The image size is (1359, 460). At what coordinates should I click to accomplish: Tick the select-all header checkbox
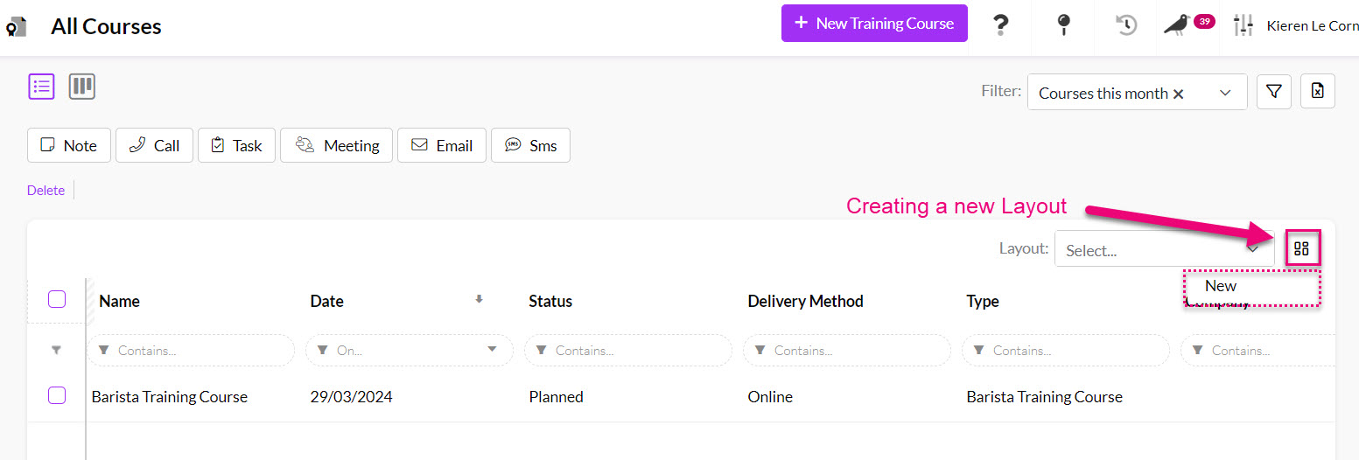(57, 300)
